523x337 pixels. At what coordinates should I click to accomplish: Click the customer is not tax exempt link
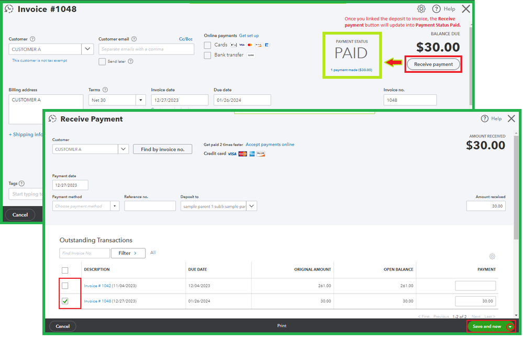(x=40, y=60)
